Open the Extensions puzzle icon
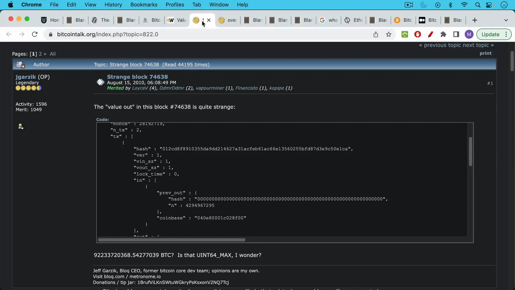 443,34
